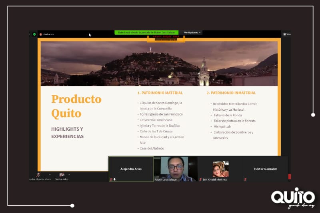Click the green encryption shield icon

pyautogui.click(x=34, y=34)
